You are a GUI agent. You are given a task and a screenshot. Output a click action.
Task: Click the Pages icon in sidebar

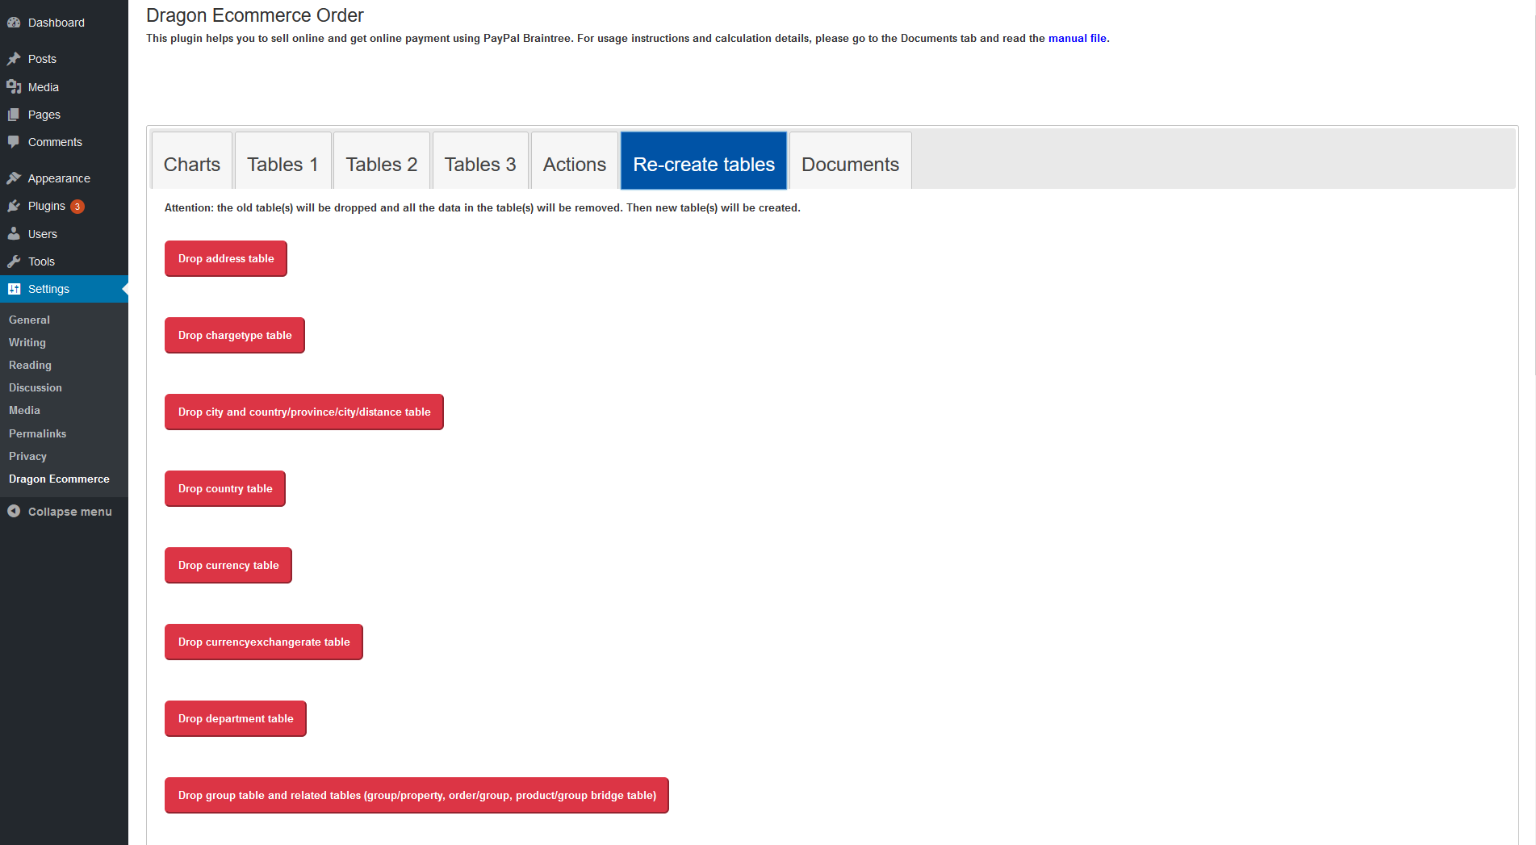pos(14,115)
